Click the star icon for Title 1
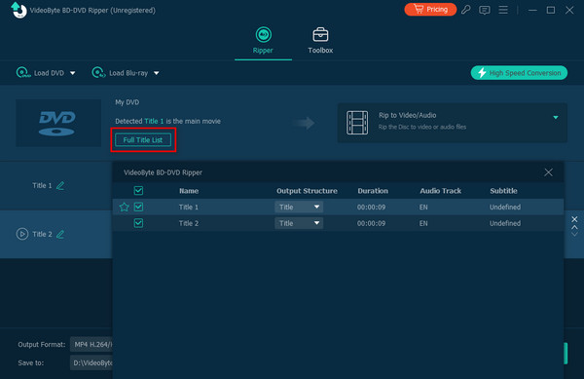 coord(124,207)
